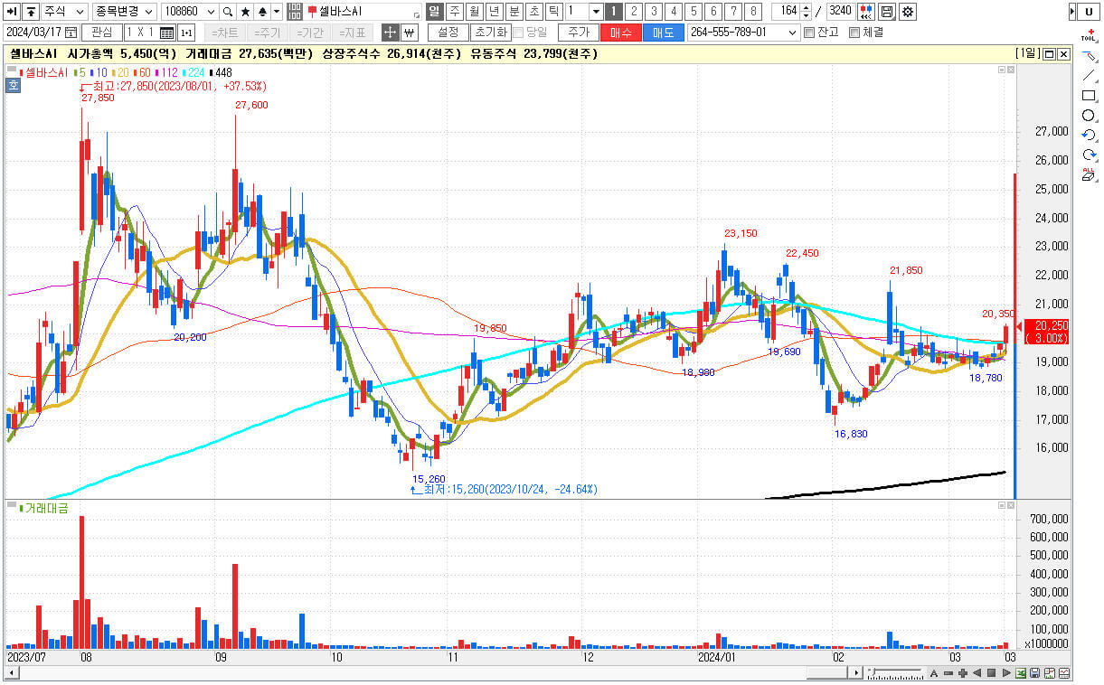Open the 종목변경 dropdown
This screenshot has height=685, width=1104.
tap(125, 12)
